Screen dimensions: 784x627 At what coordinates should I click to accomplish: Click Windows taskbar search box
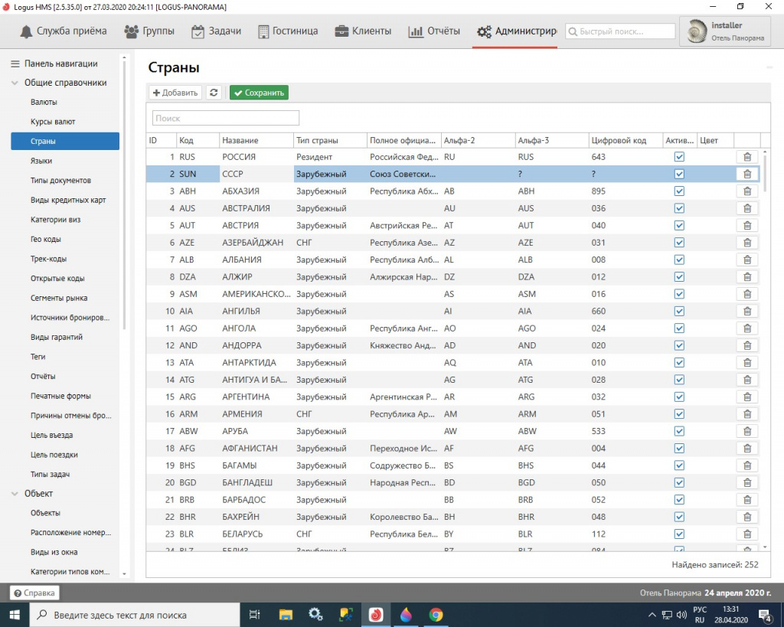pos(135,615)
